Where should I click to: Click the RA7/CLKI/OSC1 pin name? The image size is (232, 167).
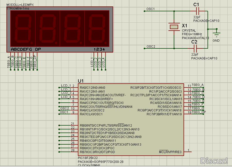[91, 114]
